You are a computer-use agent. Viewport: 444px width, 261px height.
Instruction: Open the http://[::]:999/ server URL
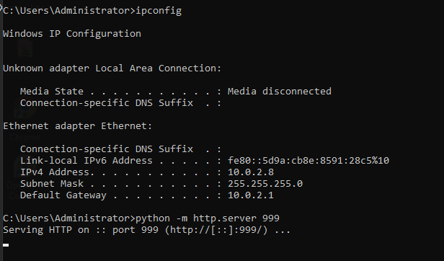point(216,230)
